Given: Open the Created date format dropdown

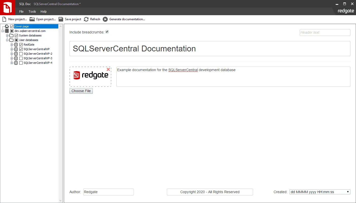Looking at the screenshot, I should coord(348,192).
